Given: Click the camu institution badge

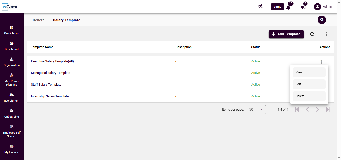Looking at the screenshot, I should pyautogui.click(x=277, y=7).
